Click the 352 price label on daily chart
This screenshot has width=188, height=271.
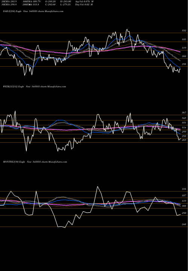pyautogui.click(x=184, y=30)
